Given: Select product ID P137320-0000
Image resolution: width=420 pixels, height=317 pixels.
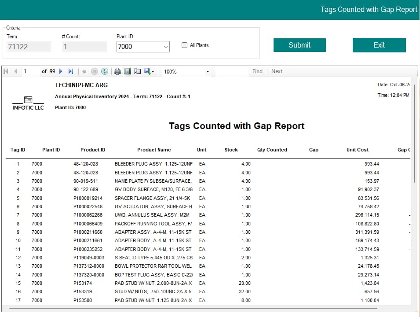Looking at the screenshot, I should point(89,275).
